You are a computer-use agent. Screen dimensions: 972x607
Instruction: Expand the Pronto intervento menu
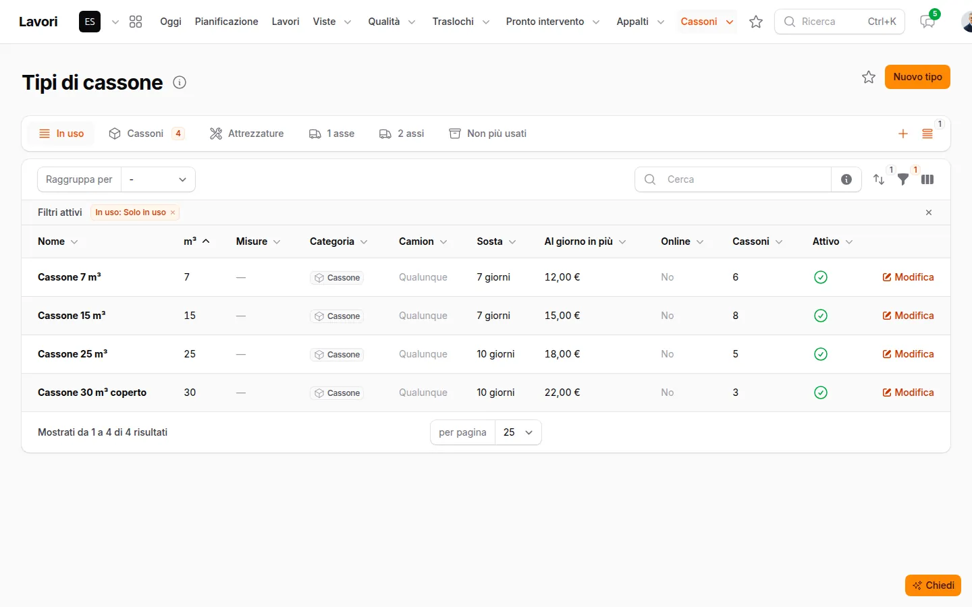553,22
